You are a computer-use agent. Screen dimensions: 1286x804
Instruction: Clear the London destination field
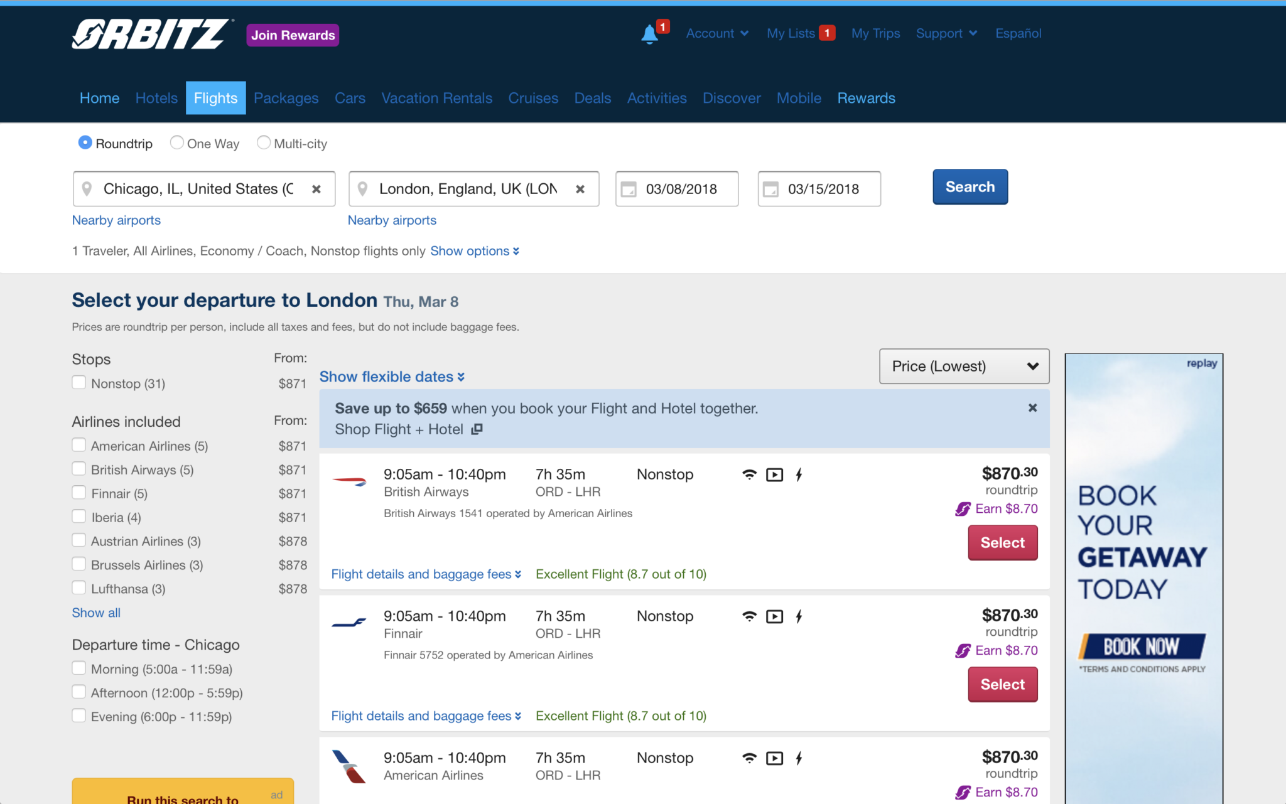click(x=580, y=189)
